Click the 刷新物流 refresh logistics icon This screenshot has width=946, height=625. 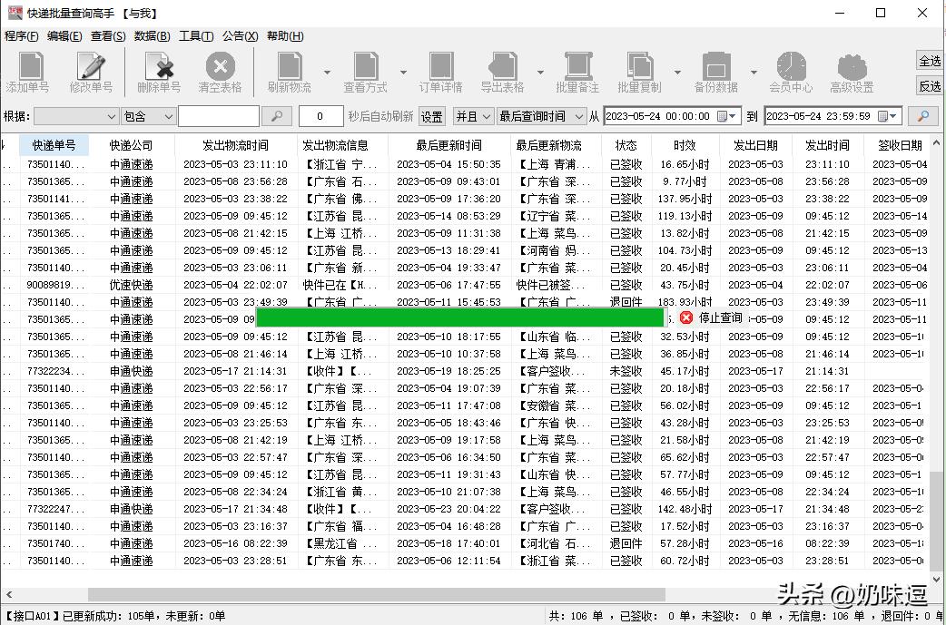pyautogui.click(x=291, y=68)
